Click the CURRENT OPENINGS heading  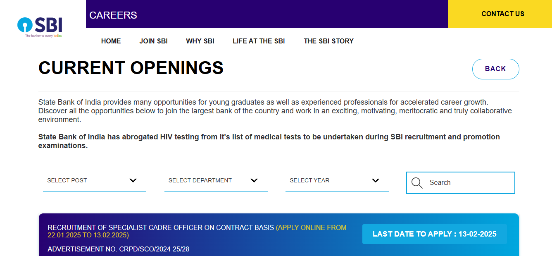[x=131, y=68]
